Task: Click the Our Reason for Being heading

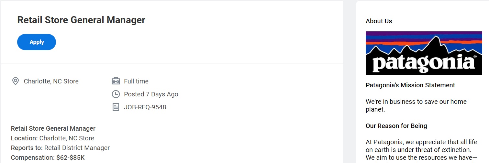Action: [396, 126]
